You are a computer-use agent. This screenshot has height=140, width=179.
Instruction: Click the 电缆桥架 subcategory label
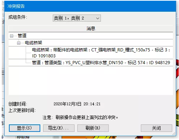[34, 43]
